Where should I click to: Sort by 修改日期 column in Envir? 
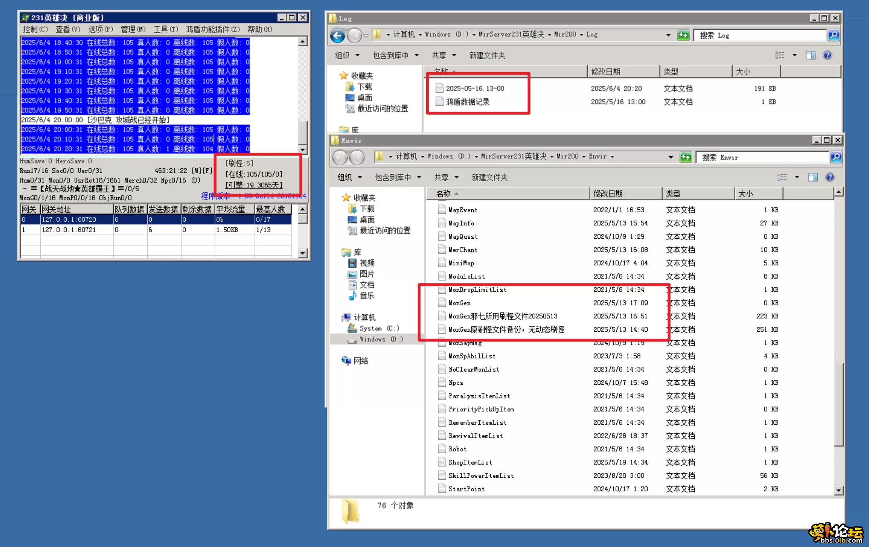point(626,194)
